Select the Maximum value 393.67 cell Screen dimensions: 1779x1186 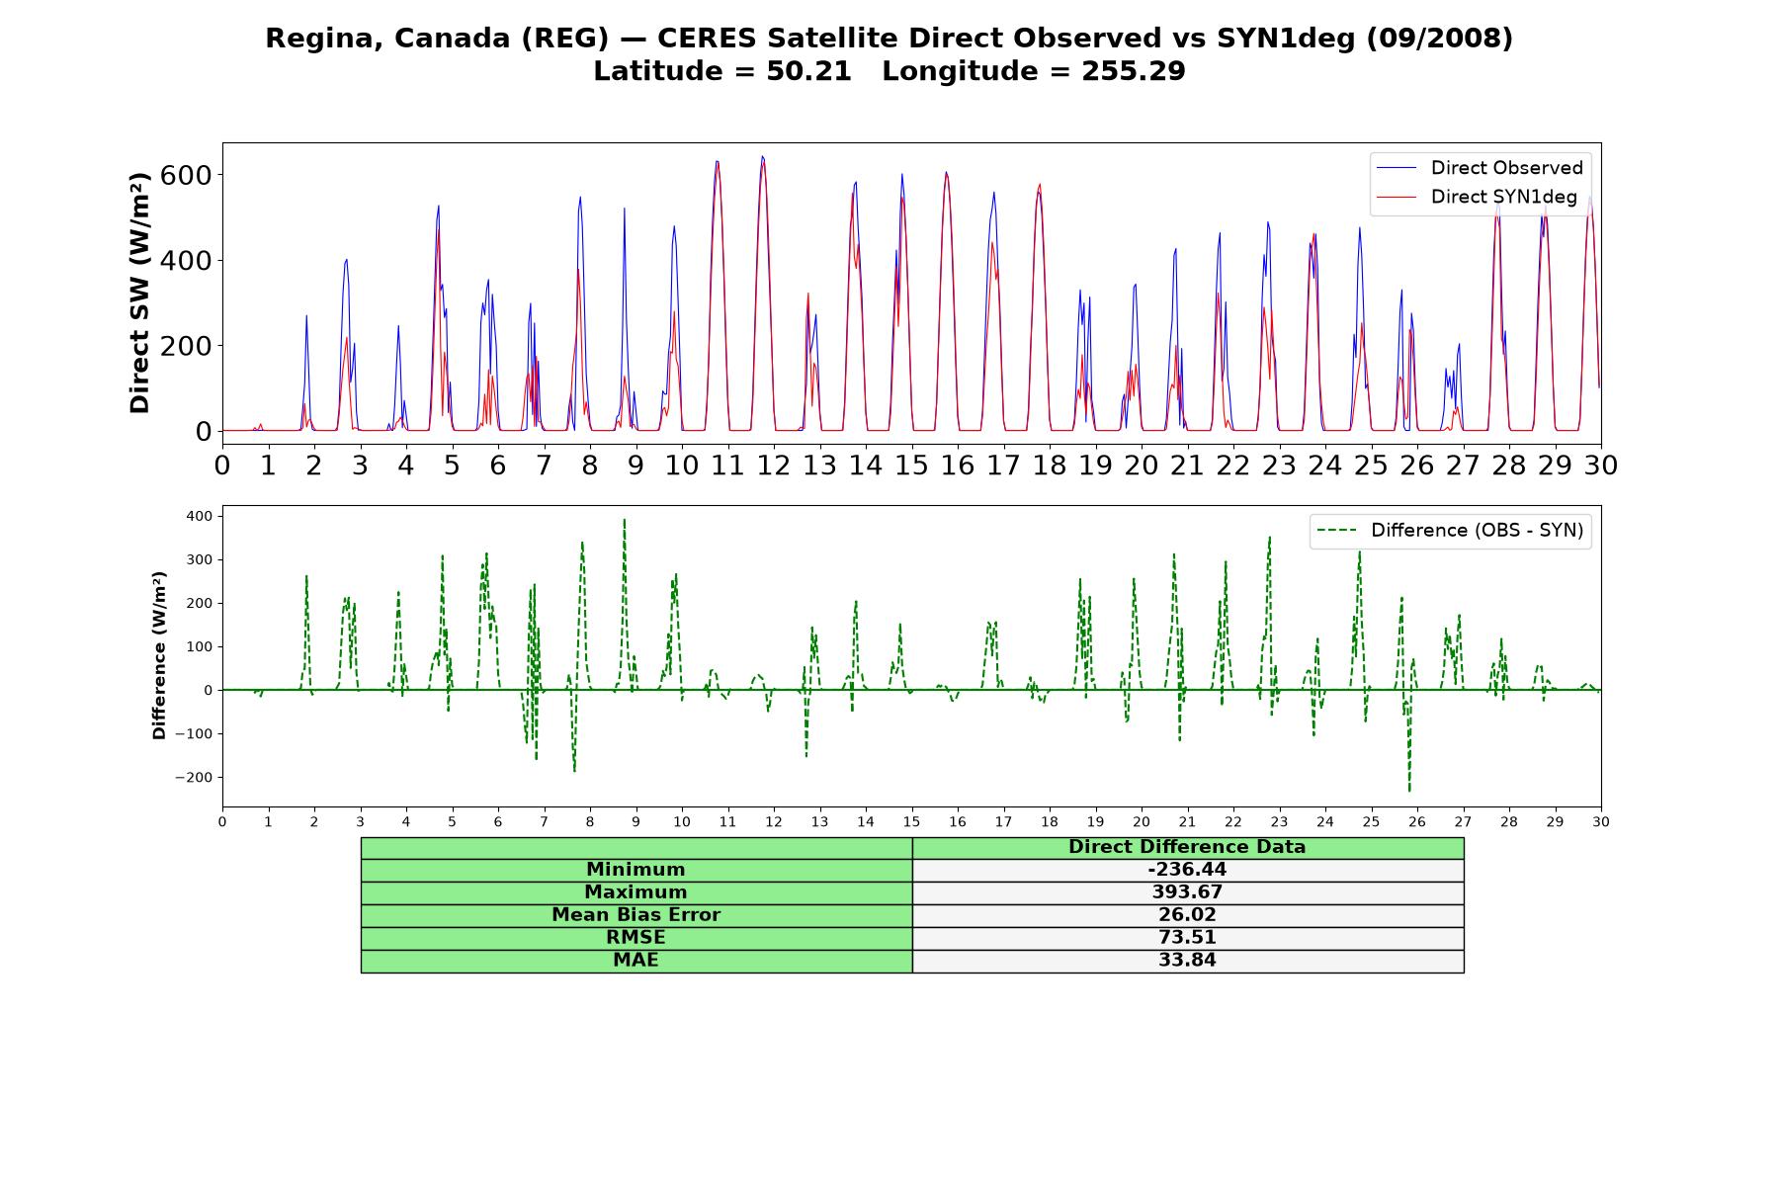click(x=1187, y=892)
